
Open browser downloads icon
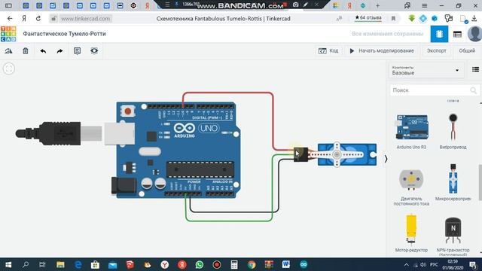tap(474, 18)
